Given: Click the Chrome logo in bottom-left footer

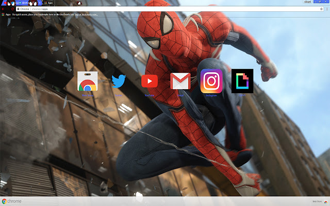Looking at the screenshot, I should coord(11,201).
